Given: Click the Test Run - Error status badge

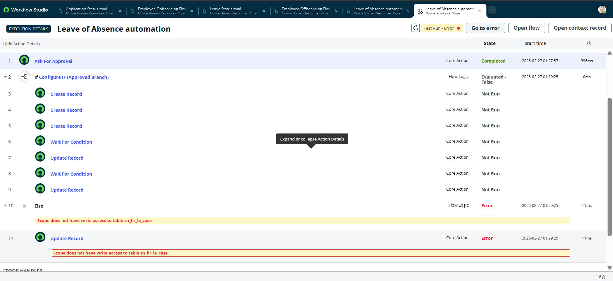Looking at the screenshot, I should click(x=442, y=28).
